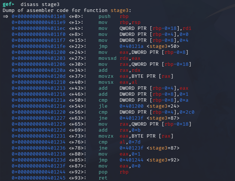Screen dimensions: 235x181
Task: Click the 'disass stage3' command text
Action: tap(40, 4)
